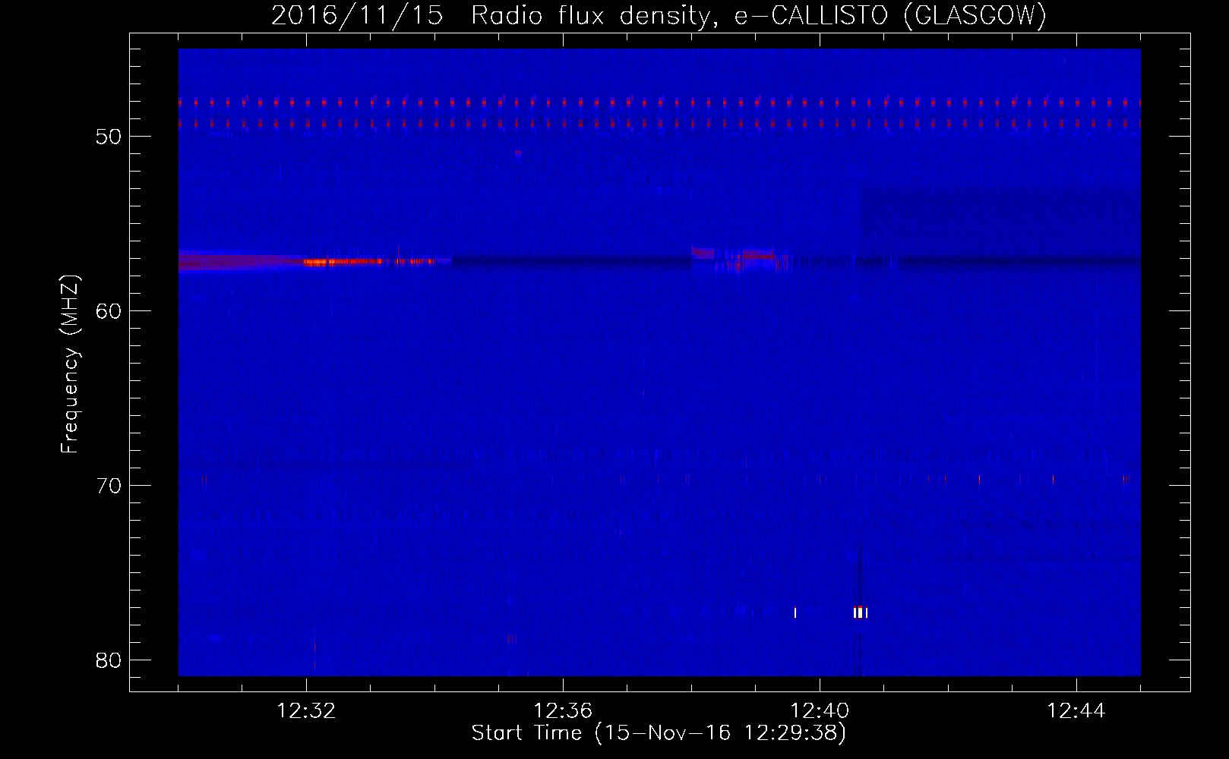This screenshot has width=1229, height=759.
Task: Click the 12:44 time tick label
Action: (1076, 711)
